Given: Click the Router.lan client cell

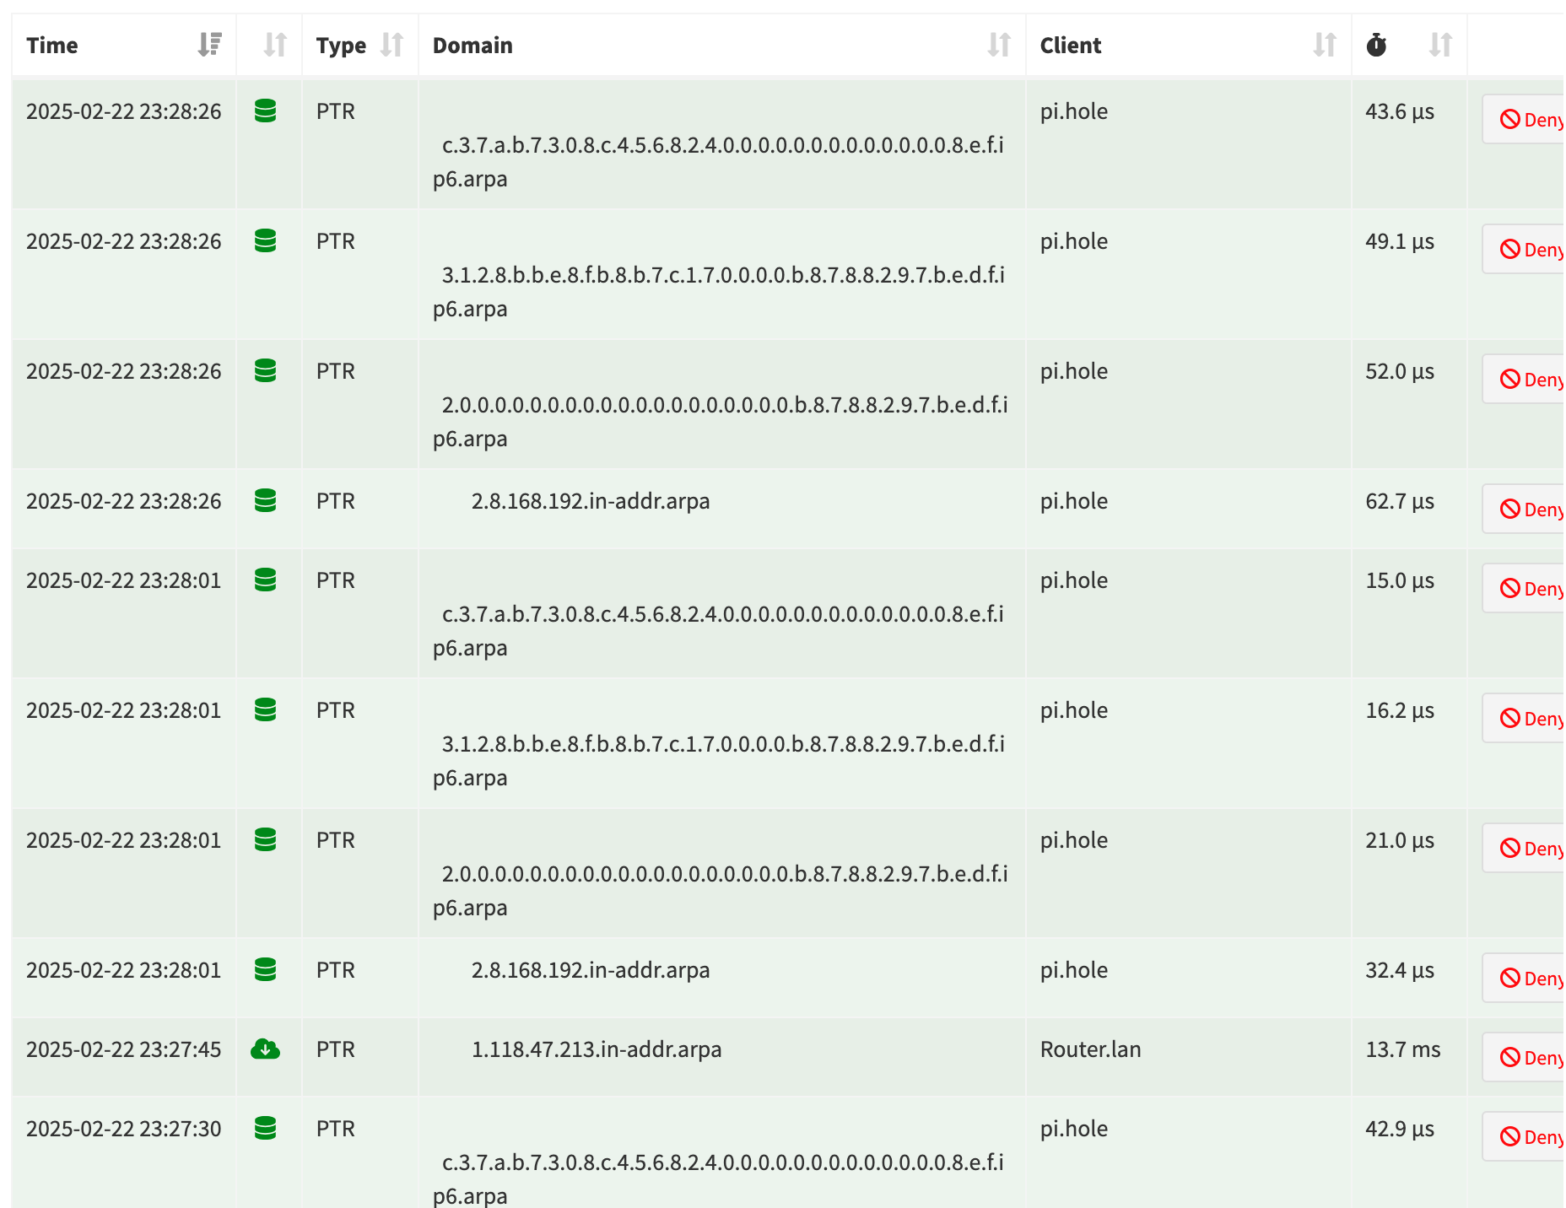Looking at the screenshot, I should tap(1090, 1049).
